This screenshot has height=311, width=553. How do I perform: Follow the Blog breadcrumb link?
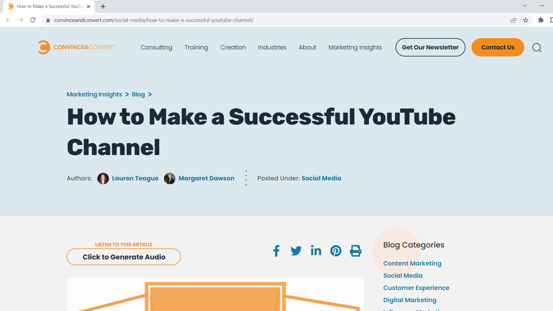138,94
